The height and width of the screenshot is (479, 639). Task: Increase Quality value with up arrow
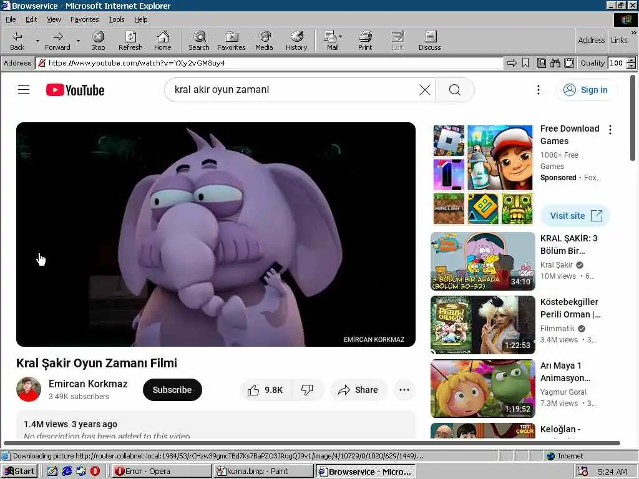tap(632, 60)
